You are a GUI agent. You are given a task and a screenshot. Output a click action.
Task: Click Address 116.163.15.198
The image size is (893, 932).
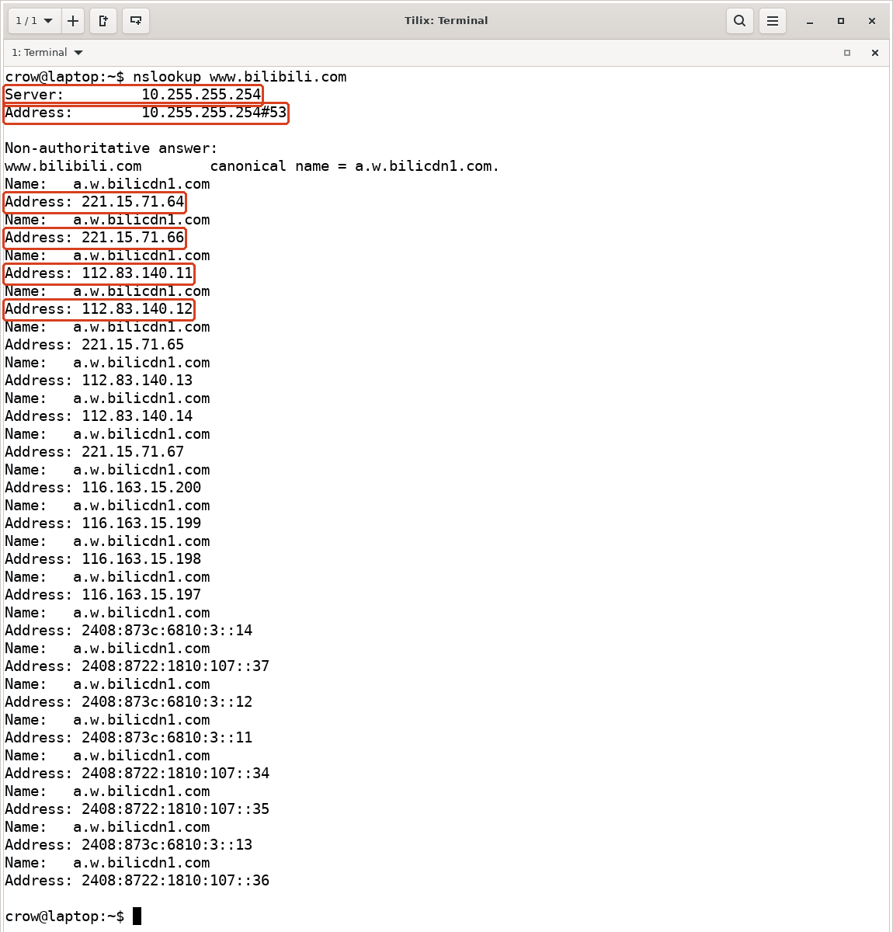tap(103, 559)
